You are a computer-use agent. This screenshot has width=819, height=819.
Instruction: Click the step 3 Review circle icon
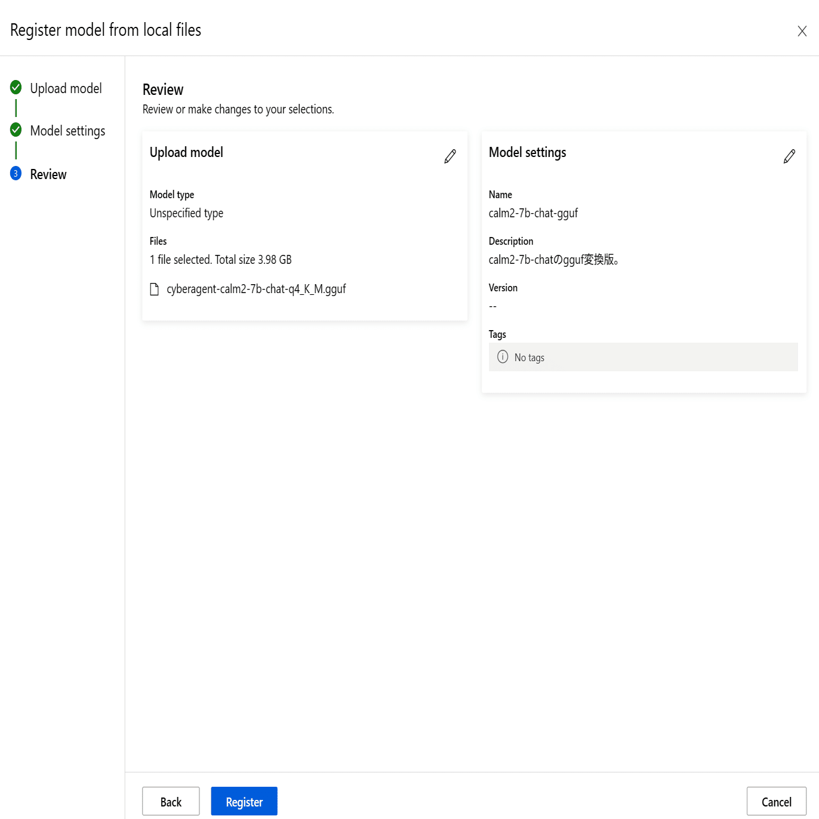click(x=16, y=173)
